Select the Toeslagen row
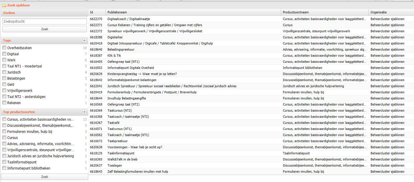This screenshot has width=414, height=182. click(251, 165)
